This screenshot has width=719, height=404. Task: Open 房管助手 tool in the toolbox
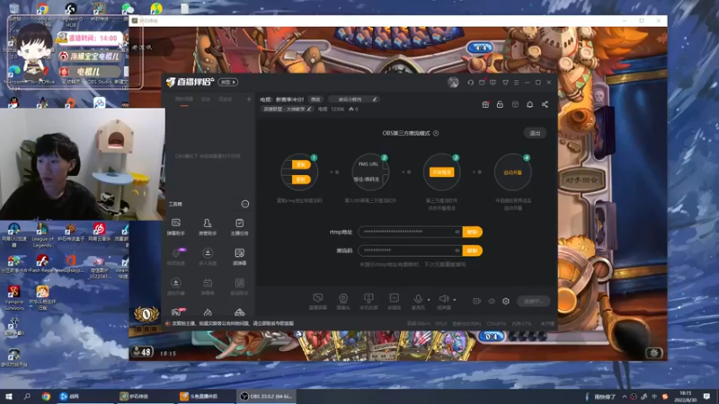[x=208, y=227]
